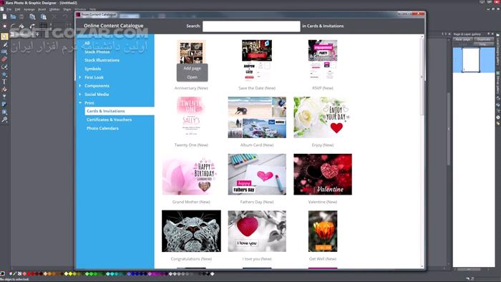This screenshot has height=282, width=501.
Task: Pin the Page & Layer gallery panel
Action: click(488, 34)
